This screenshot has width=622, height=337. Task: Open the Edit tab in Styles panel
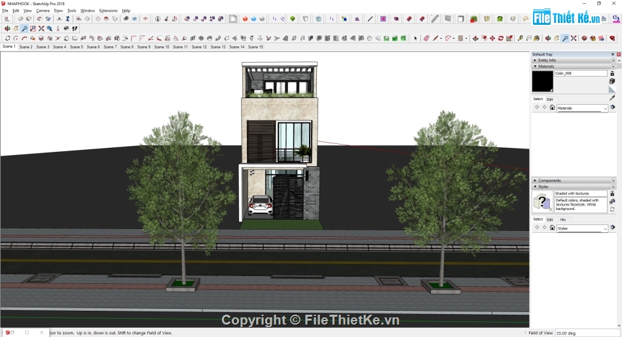[550, 219]
